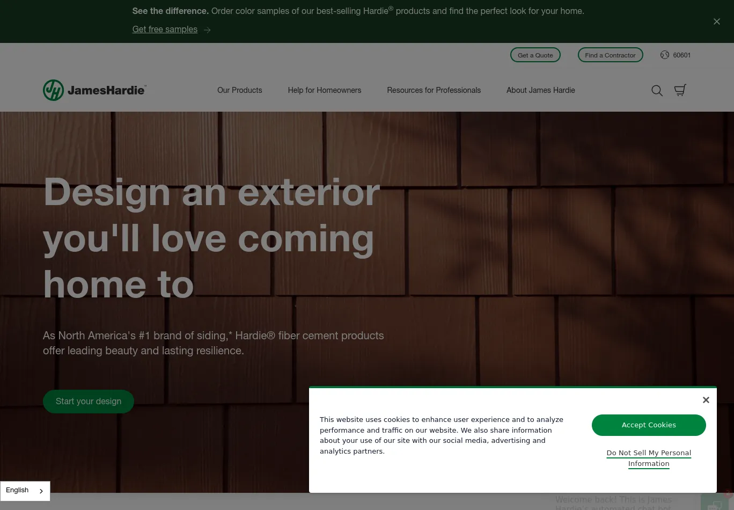Click the Get a Quote button
734x510 pixels.
click(535, 55)
